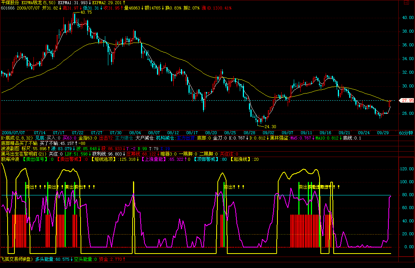Click the 08/04 date on time axis
This screenshot has height=268, width=415.
click(x=135, y=133)
